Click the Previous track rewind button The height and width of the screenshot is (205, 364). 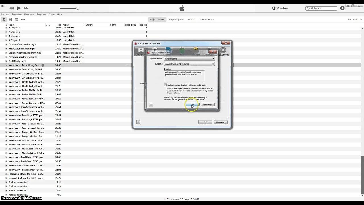12,8
